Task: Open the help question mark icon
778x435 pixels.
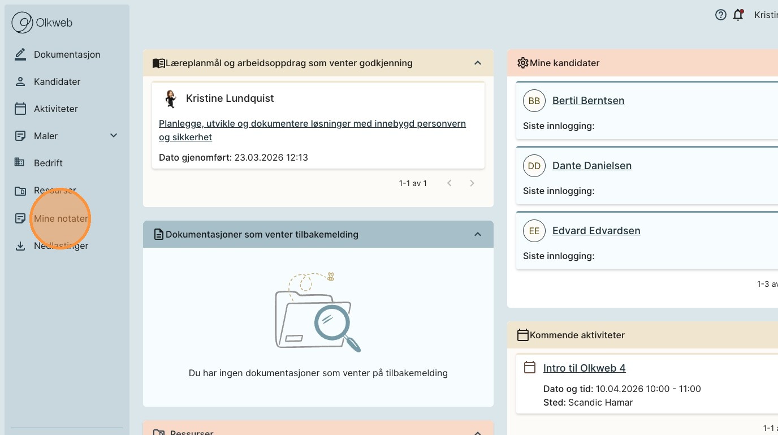Action: pyautogui.click(x=720, y=15)
